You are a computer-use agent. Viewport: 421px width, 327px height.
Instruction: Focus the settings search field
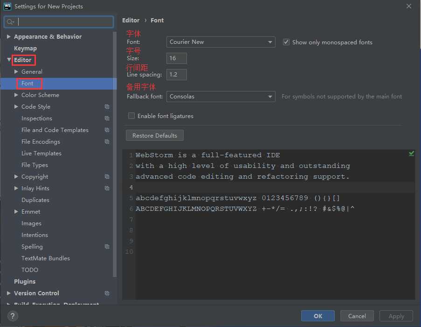coord(59,22)
